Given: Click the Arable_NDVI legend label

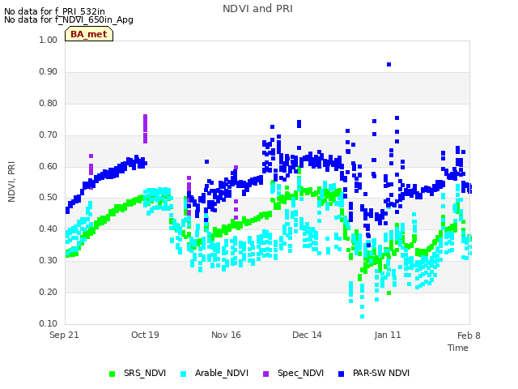Looking at the screenshot, I should [222, 373].
